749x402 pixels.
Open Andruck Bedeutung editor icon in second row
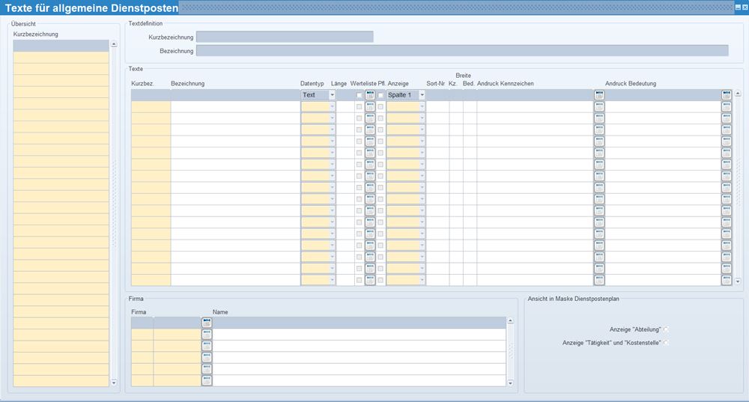coord(727,106)
